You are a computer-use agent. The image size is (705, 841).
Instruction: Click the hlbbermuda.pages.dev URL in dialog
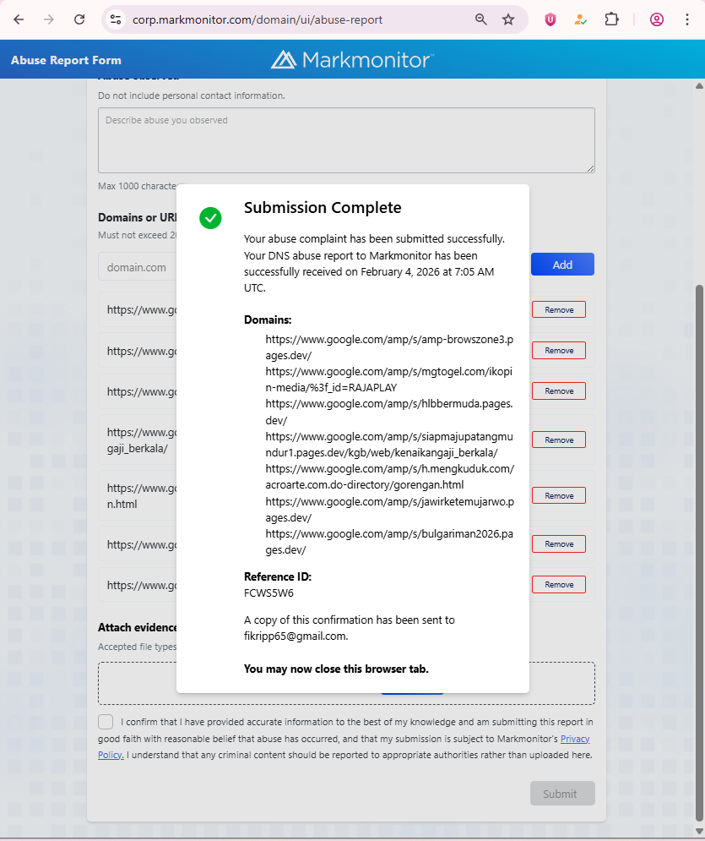pyautogui.click(x=389, y=412)
